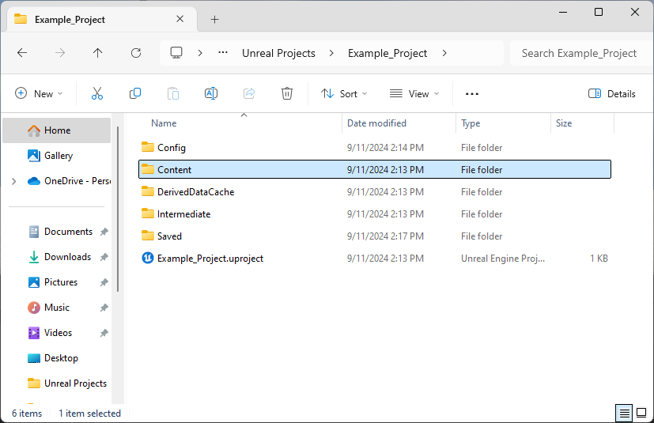Image resolution: width=654 pixels, height=423 pixels.
Task: Click the Search Example_Project field
Action: (x=580, y=53)
